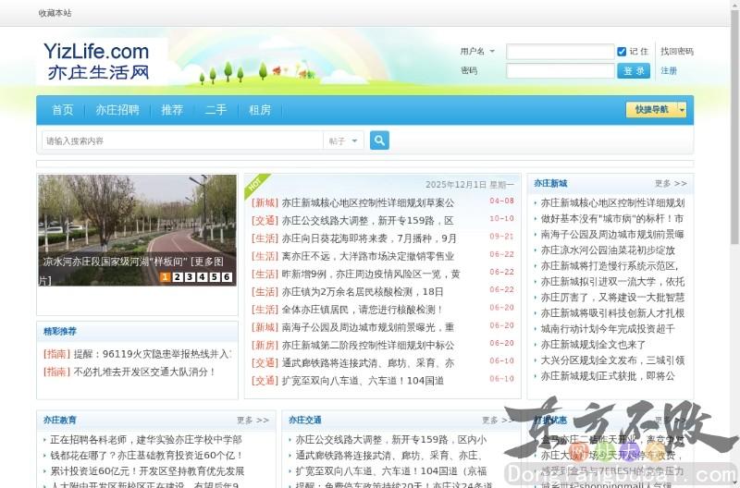Image resolution: width=740 pixels, height=488 pixels.
Task: Click the page vertical scrollbar
Action: tap(734, 185)
